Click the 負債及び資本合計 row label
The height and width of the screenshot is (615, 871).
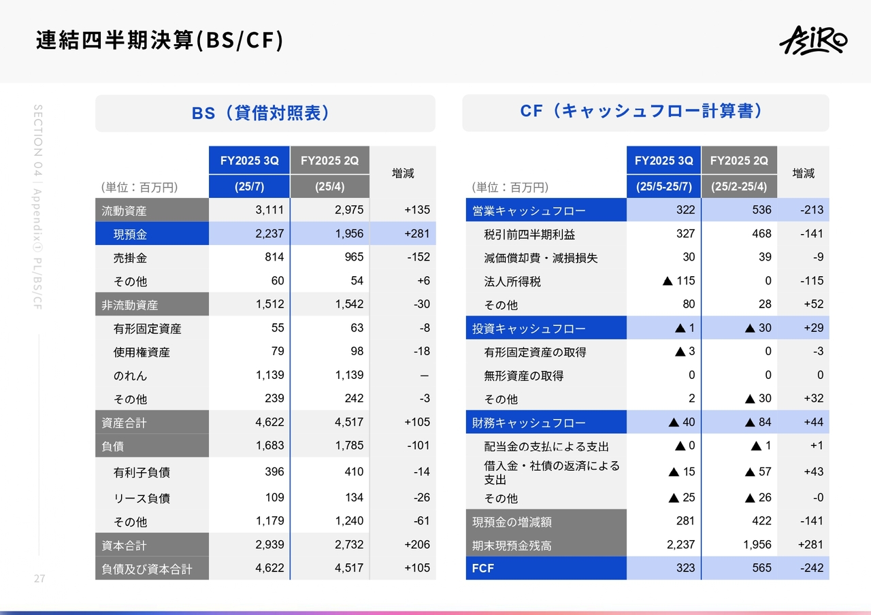pyautogui.click(x=147, y=569)
